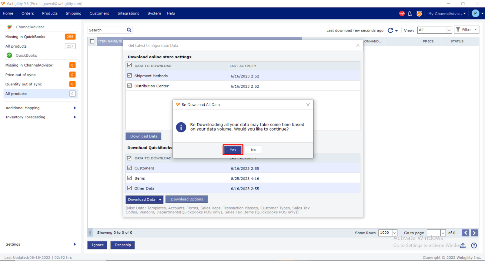Click the orange clock scheduler icon
Viewport: 485px width, 261px height.
pos(419,14)
